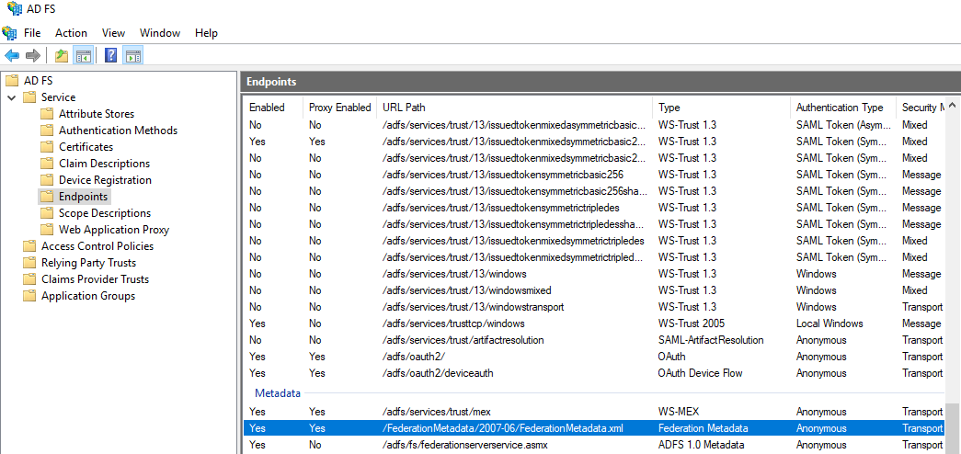The image size is (961, 454).
Task: Click the AD FS root folder icon
Action: pos(12,80)
